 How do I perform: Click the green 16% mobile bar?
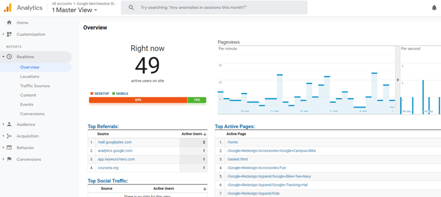197,100
